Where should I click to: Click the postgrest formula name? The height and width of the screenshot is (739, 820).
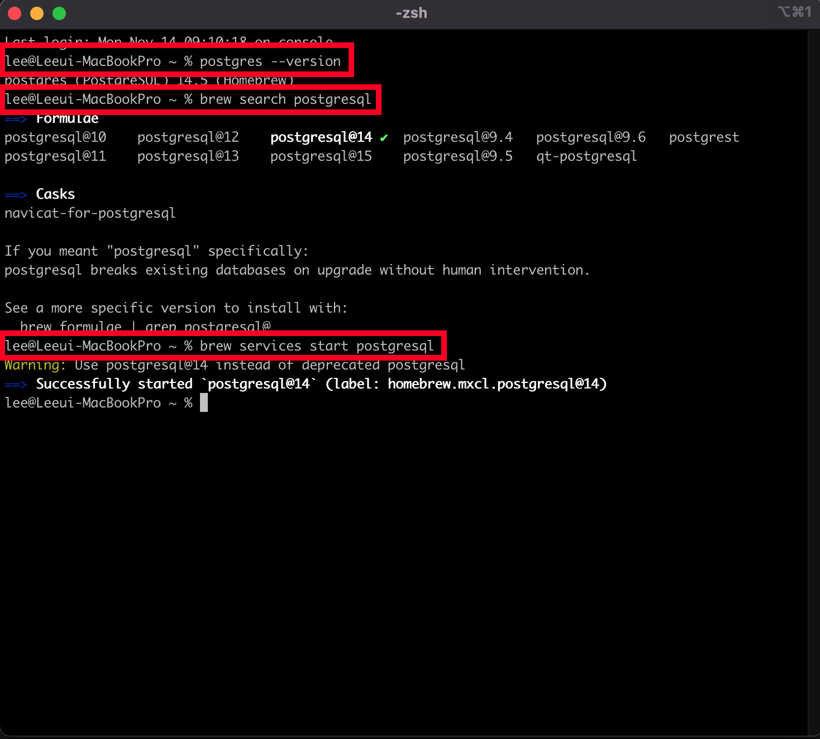pos(704,137)
